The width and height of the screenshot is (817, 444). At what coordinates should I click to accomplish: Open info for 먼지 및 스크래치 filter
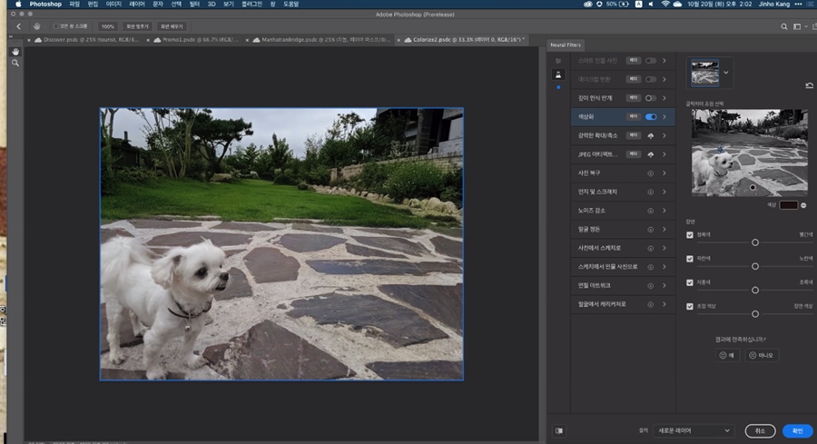point(650,192)
